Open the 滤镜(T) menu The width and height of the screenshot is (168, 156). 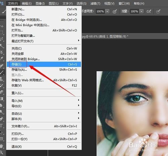click(95, 3)
